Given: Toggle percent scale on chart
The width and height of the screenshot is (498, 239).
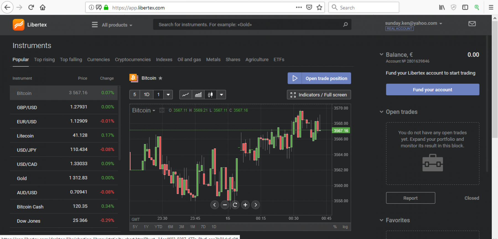Looking at the screenshot, I should pos(335,227).
